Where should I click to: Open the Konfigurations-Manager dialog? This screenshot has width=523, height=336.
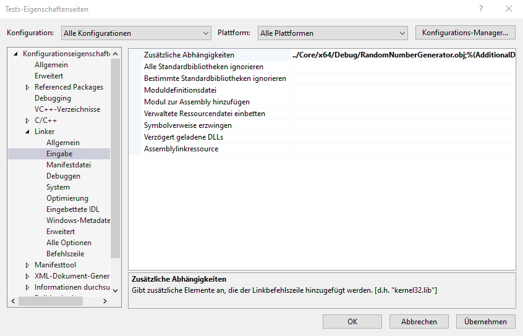click(x=466, y=33)
